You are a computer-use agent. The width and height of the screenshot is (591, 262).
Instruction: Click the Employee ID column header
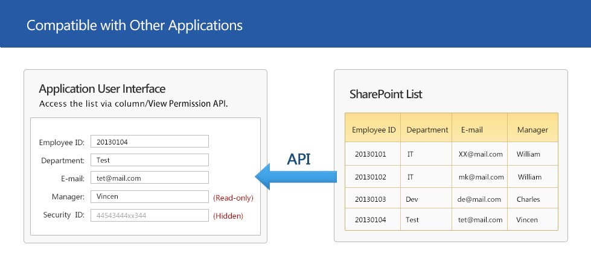(x=373, y=129)
